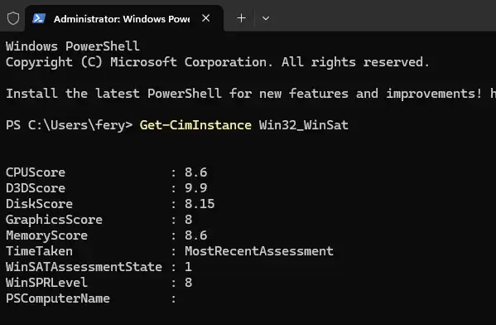Click the WinSPRLevel value 8
This screenshot has height=325, width=496.
(189, 283)
